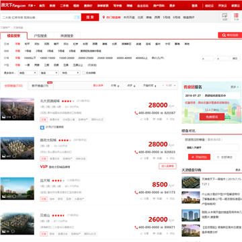
Task: Open the third dropdown in the more-conditions row
Action: tap(71, 73)
